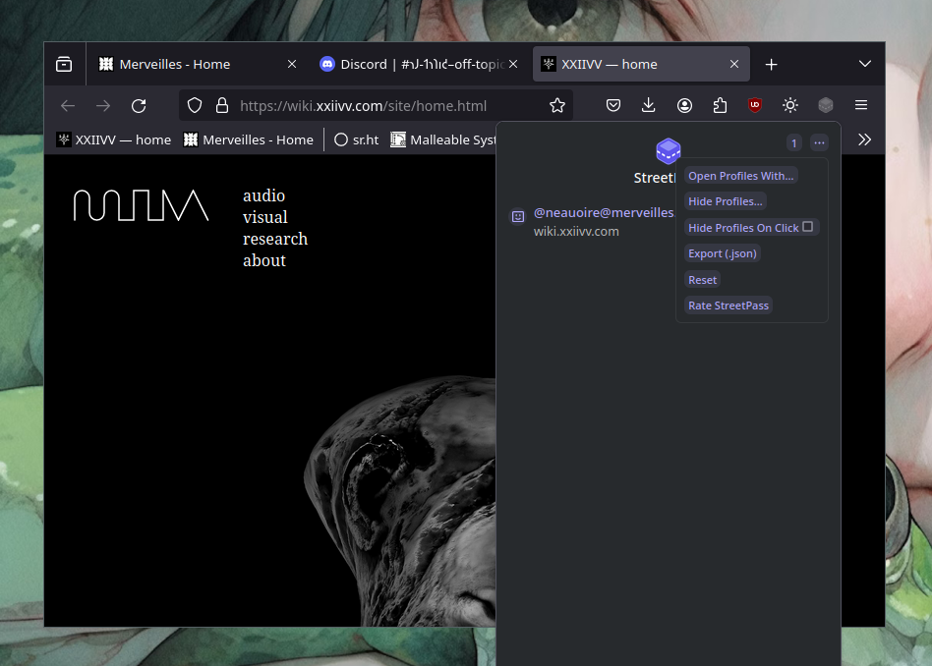
Task: Click the StreetPass extension toolbar icon
Action: pyautogui.click(x=826, y=105)
